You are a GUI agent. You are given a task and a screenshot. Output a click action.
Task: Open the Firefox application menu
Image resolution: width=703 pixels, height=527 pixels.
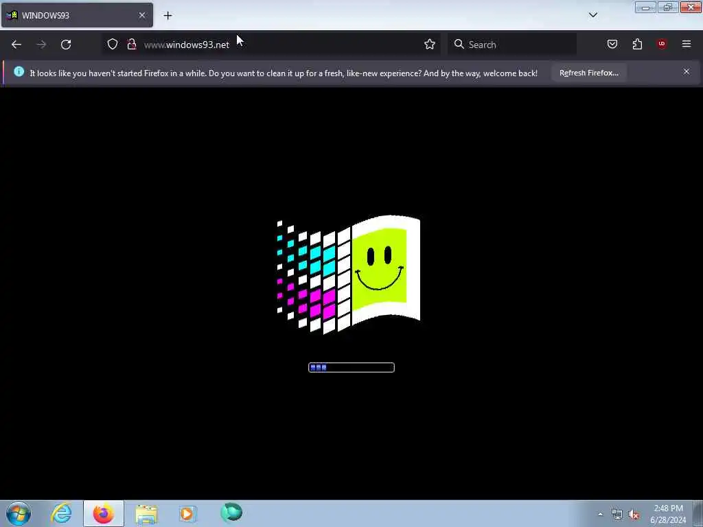click(x=687, y=44)
